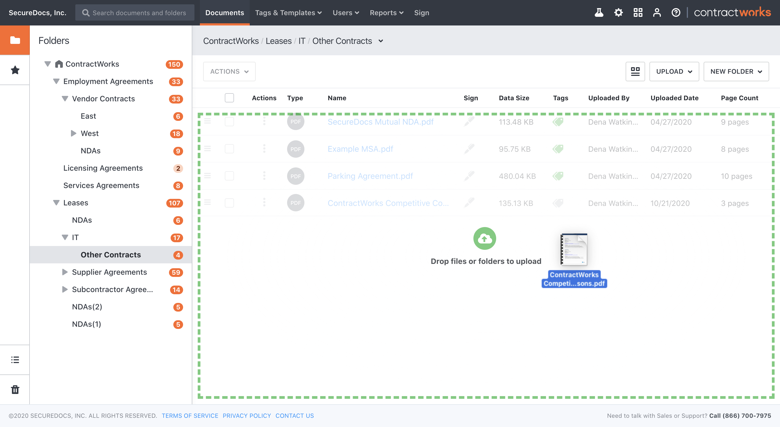Open the apps grid icon
Image resolution: width=780 pixels, height=427 pixels.
tap(638, 12)
